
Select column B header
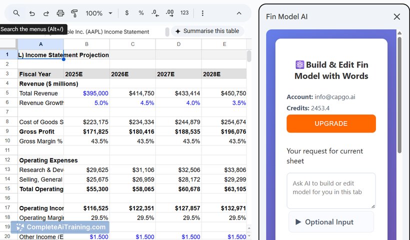tap(86, 44)
